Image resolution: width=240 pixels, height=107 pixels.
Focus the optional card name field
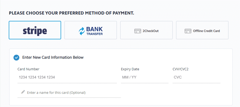71,93
